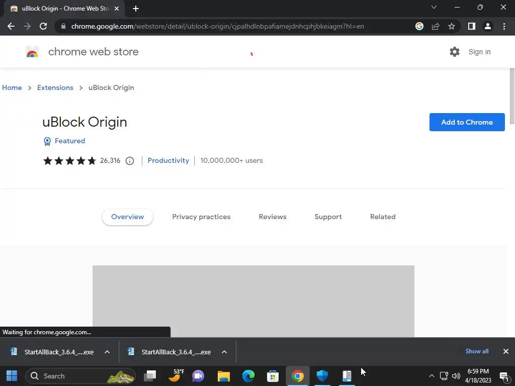Launch Microsoft Edge from taskbar

click(248, 376)
